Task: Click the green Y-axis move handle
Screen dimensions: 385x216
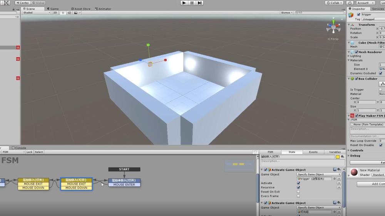Action: coord(148,45)
